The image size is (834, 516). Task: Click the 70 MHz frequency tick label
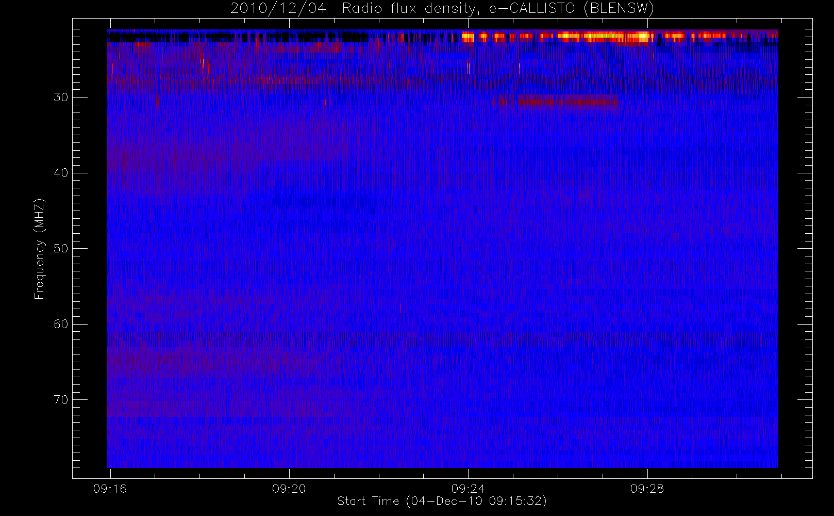61,400
